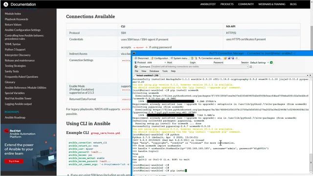Select the hniazi-ansible2 terminal tab
313x176 pixels.
[147, 75]
